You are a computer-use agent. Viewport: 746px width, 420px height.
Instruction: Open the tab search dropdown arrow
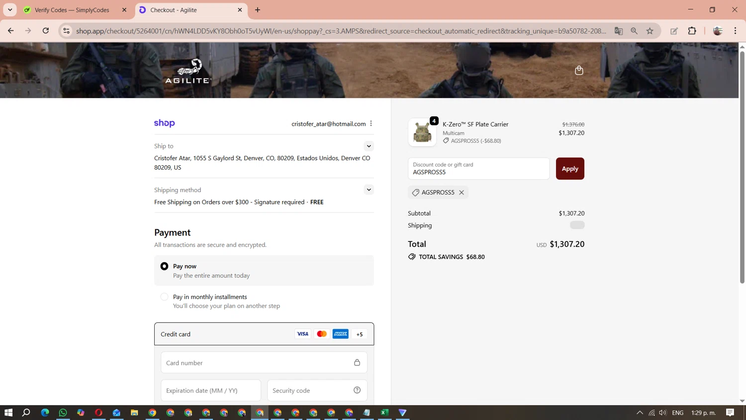pos(10,10)
